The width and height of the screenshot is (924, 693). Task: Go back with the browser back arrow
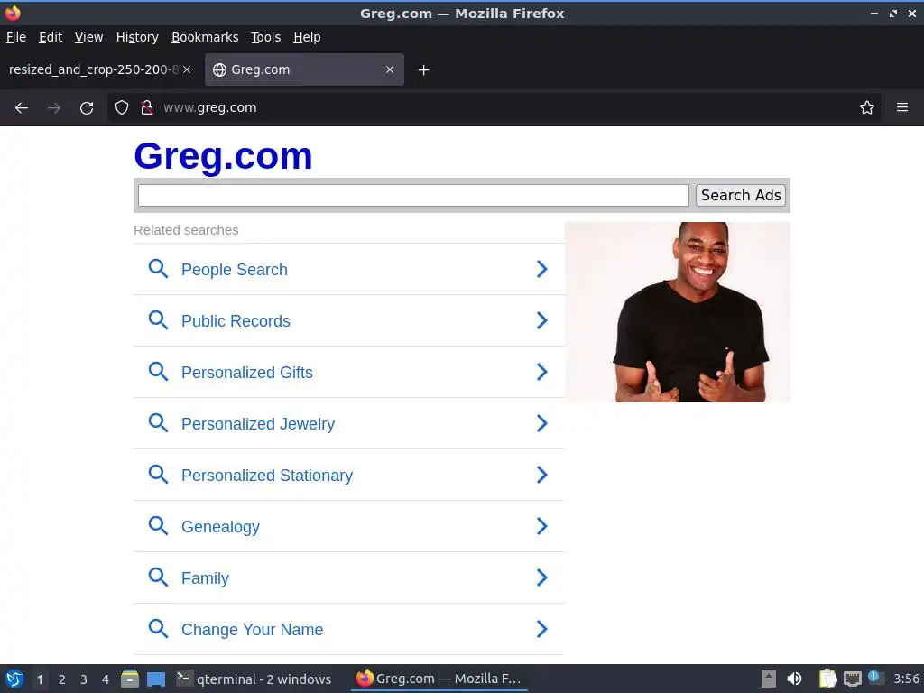22,108
